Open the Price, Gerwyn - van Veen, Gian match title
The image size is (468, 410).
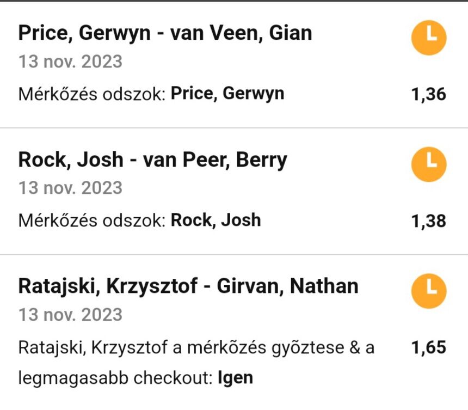165,33
